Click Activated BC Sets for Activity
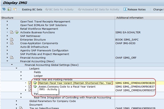Viewport: 164px width, 109px height. (x=99, y=9)
